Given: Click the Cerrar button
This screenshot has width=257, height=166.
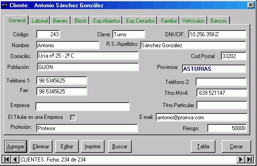Looking at the screenshot, I should tap(236, 146).
